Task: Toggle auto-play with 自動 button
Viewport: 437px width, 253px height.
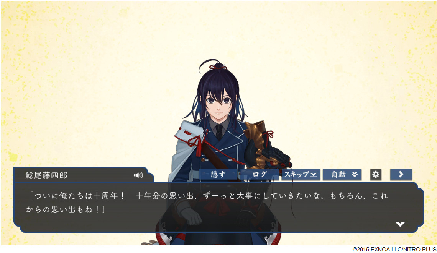Action: [x=342, y=174]
